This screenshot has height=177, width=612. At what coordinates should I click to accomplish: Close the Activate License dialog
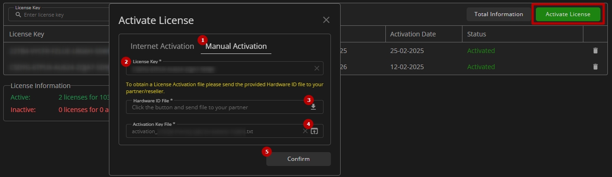click(x=326, y=20)
